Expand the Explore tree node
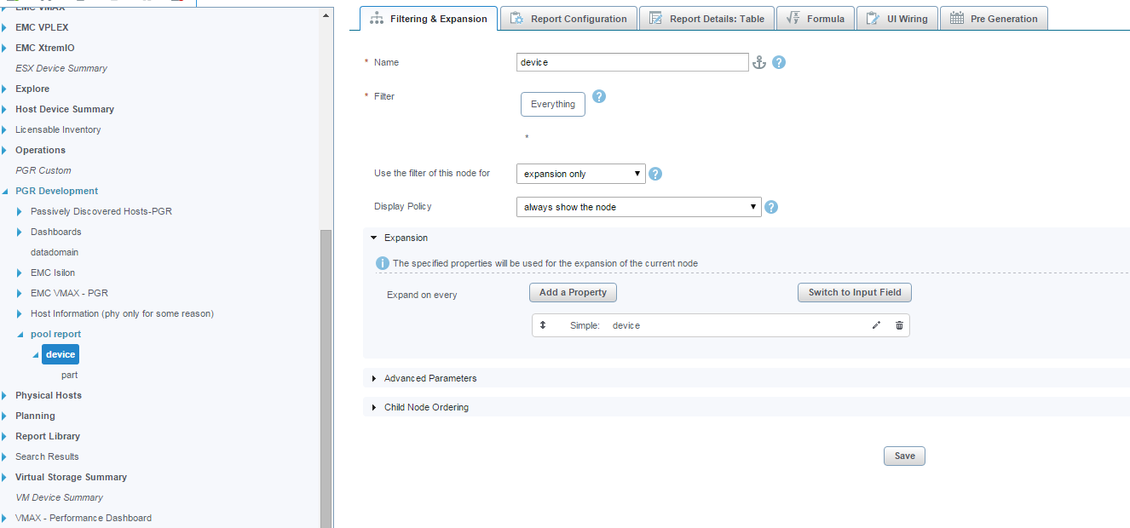The width and height of the screenshot is (1130, 528). [x=4, y=89]
